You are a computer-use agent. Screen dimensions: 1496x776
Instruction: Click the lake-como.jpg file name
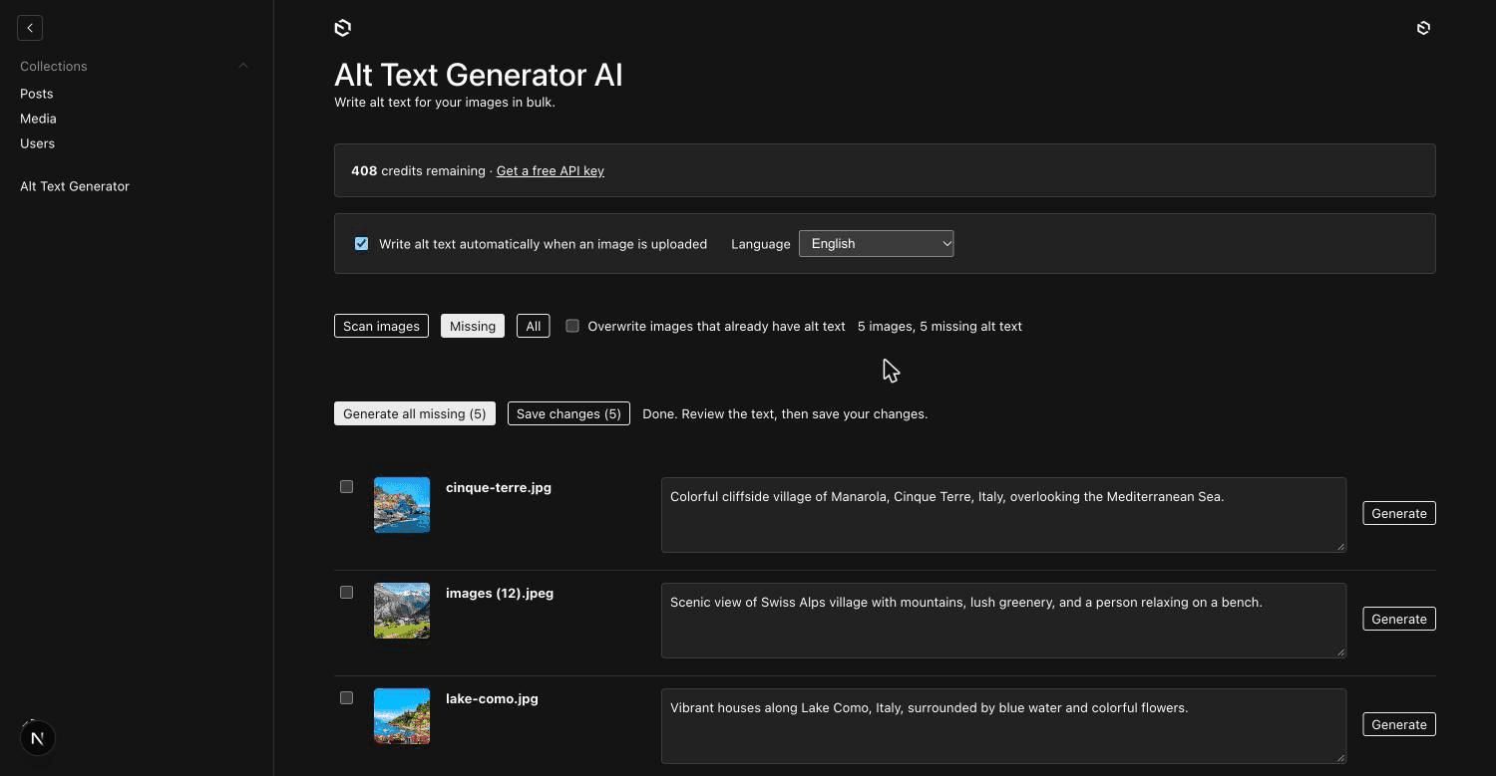tap(492, 698)
